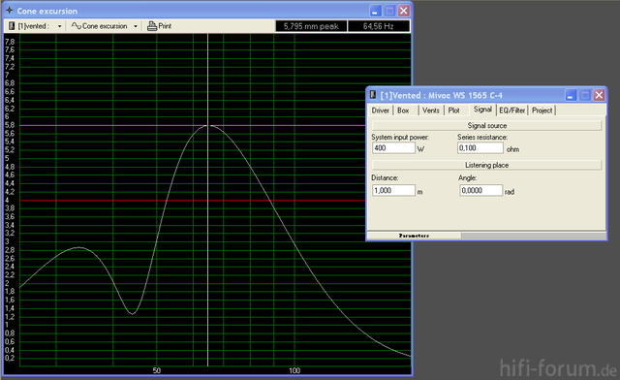Click the waveform icon beside Cone excursion
The image size is (620, 380).
[76, 26]
